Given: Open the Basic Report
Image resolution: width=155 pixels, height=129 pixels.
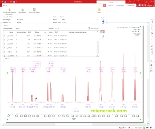Looking at the screenshot, I should point(23,10).
